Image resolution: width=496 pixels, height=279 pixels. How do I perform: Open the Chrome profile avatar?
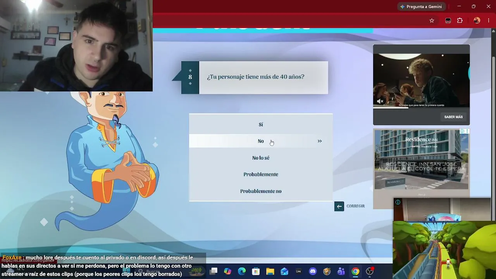tap(477, 21)
